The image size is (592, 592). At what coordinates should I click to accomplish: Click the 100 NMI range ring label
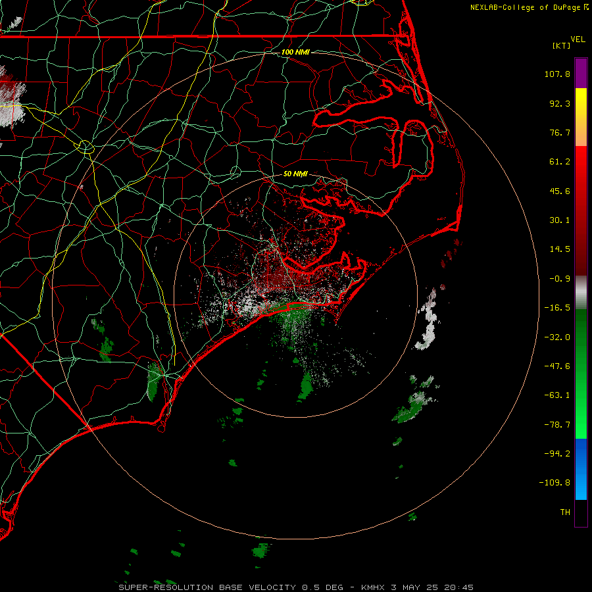295,52
